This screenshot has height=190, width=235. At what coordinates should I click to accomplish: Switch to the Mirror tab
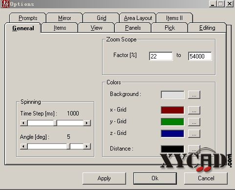(64, 18)
